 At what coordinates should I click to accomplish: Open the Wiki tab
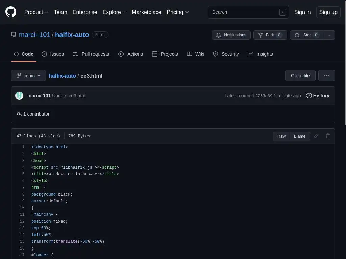(x=196, y=54)
